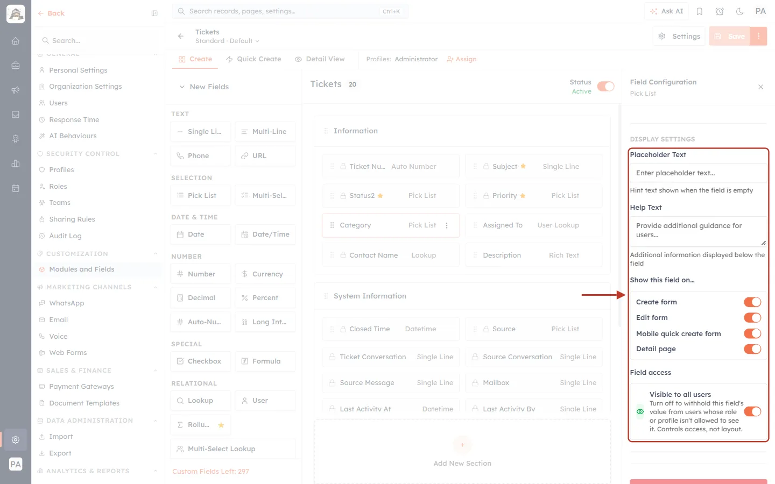
Task: Click Add New Section
Action: (x=462, y=453)
